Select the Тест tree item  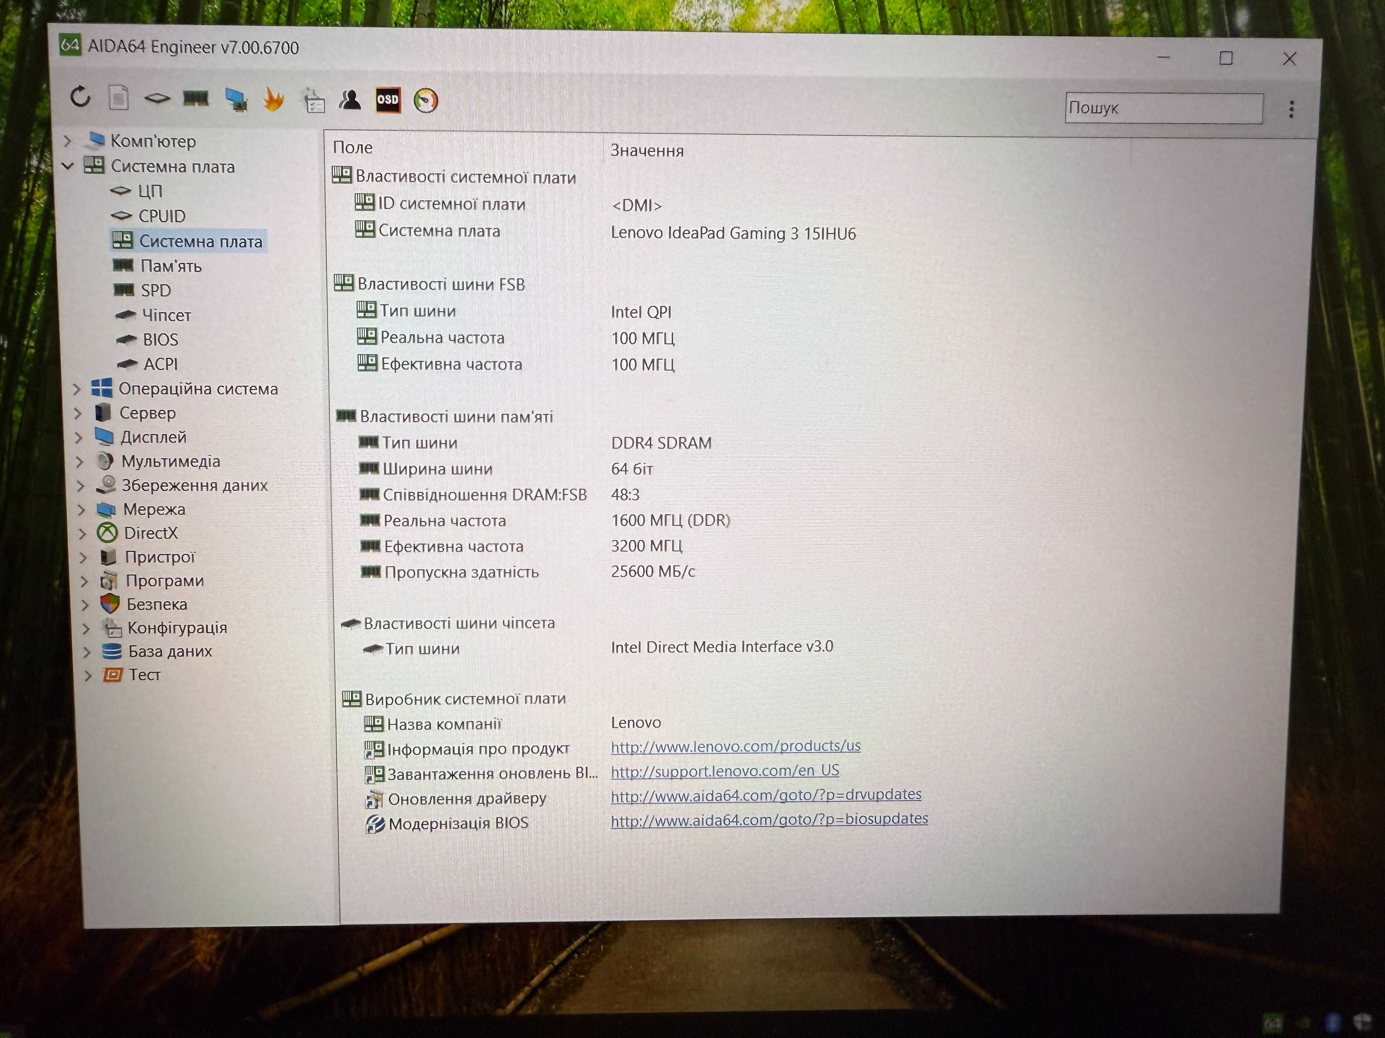pyautogui.click(x=145, y=674)
